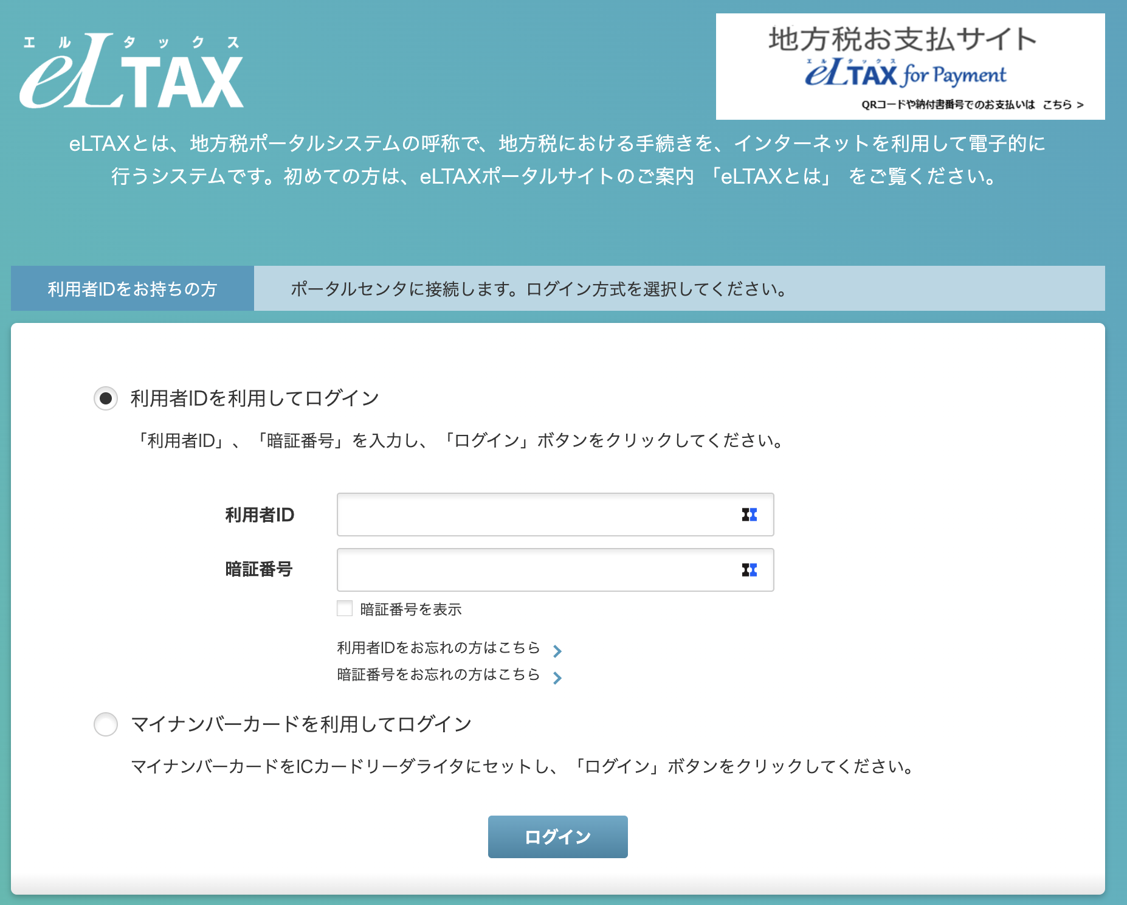The height and width of the screenshot is (905, 1127).
Task: Click the マイナンバーカードをICカードリーダライタ instruction text
Action: [523, 766]
